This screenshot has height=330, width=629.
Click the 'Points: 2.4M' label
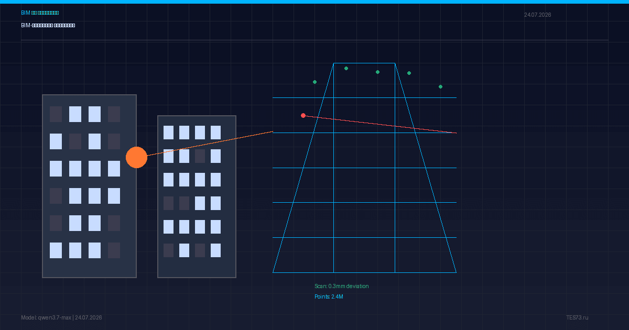(329, 297)
